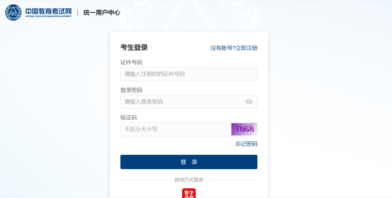
Task: Click the NEEA circular emblem logo
Action: 13,12
